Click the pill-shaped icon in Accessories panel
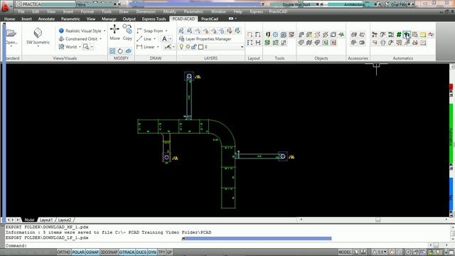 [x=362, y=43]
